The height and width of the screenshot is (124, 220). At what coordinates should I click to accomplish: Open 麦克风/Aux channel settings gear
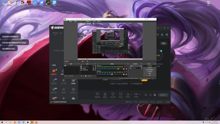pyautogui.click(x=126, y=69)
